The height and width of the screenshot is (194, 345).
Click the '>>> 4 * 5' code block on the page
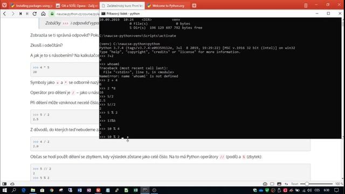[x=65, y=70]
